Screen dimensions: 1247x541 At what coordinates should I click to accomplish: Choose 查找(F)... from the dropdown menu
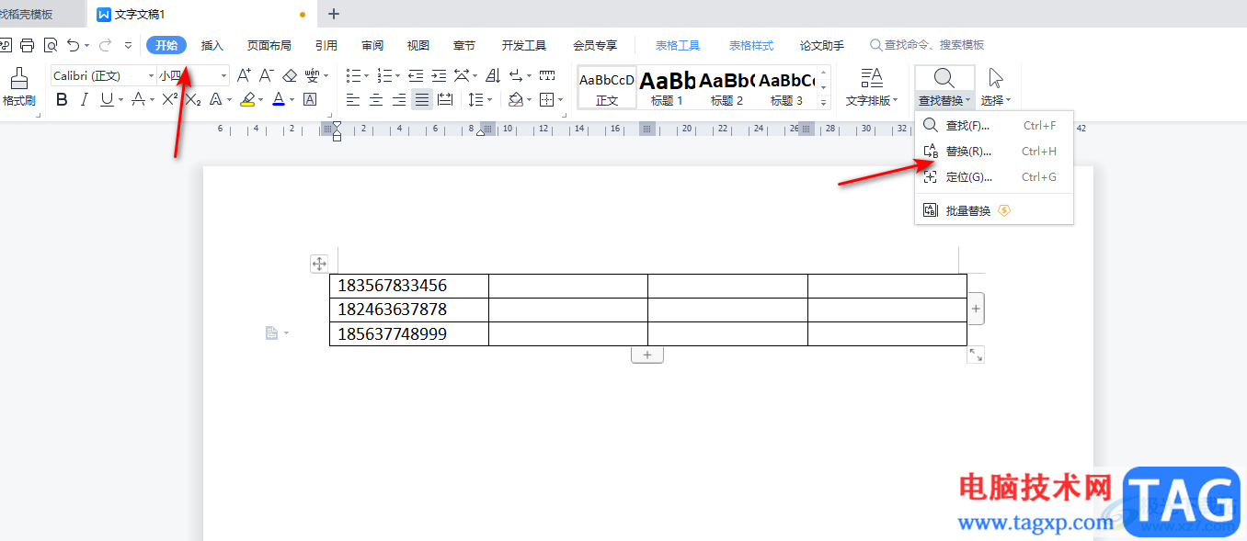pos(994,125)
